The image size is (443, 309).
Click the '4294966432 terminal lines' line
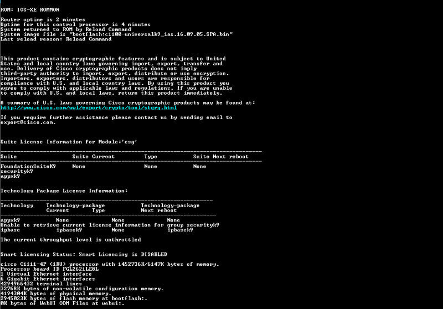tap(41, 284)
